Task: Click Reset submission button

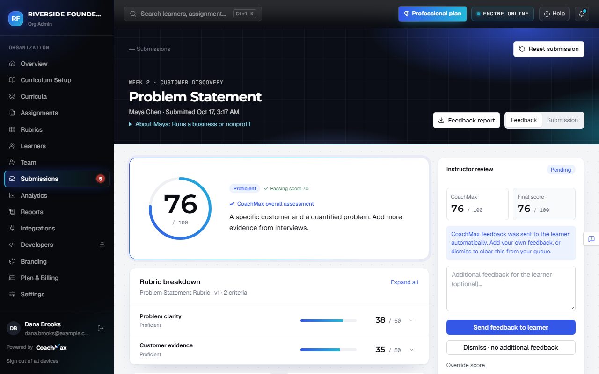Action: coord(549,49)
